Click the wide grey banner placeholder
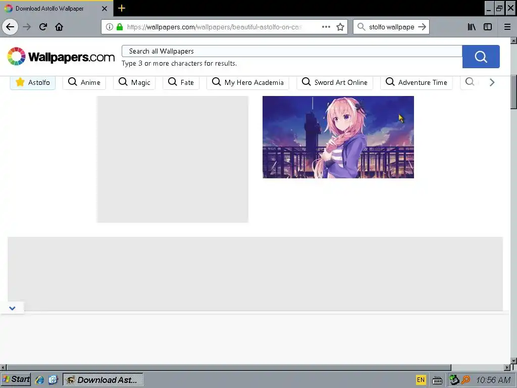Screen dimensions: 517x388 [255, 274]
